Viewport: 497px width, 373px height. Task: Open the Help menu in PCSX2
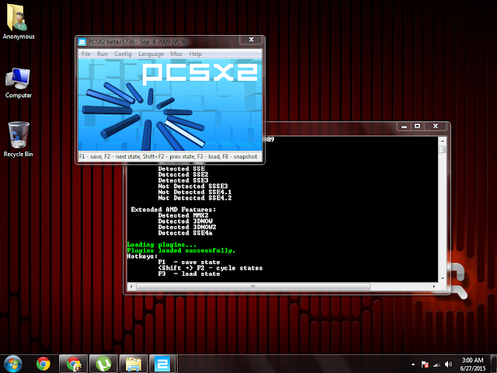tap(195, 54)
